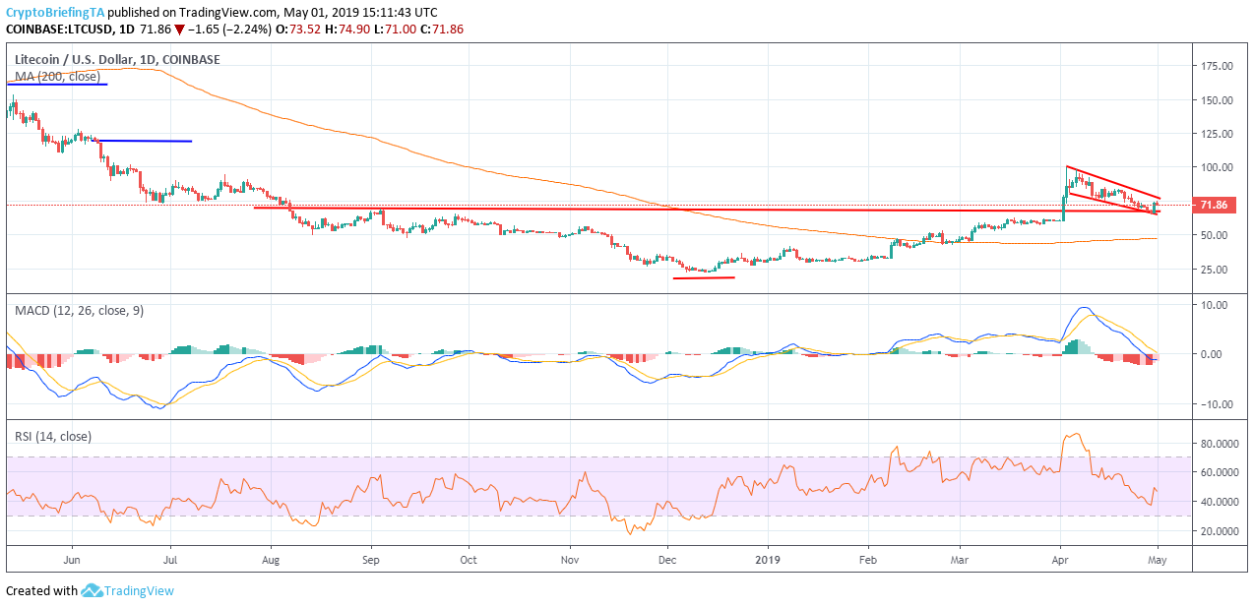Click the RSI 40.000 axis label
Viewport: 1254px width, 608px height.
[1220, 502]
